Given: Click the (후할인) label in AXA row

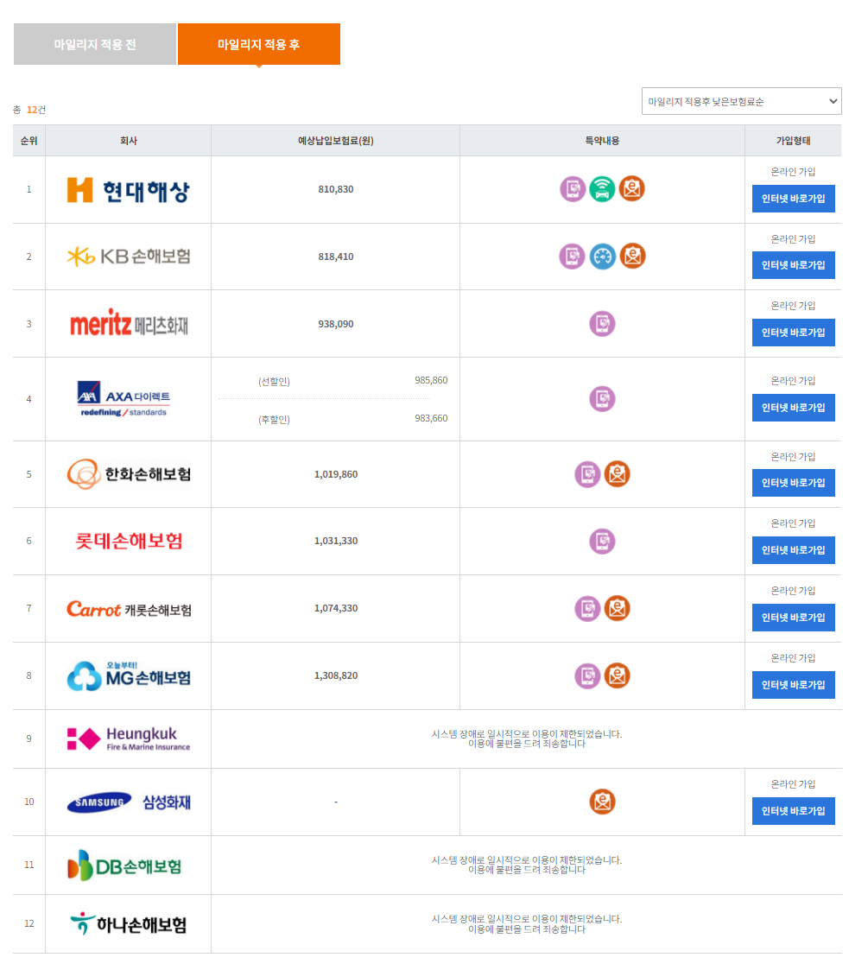Looking at the screenshot, I should tap(274, 420).
